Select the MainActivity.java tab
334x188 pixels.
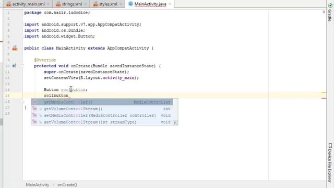click(150, 4)
